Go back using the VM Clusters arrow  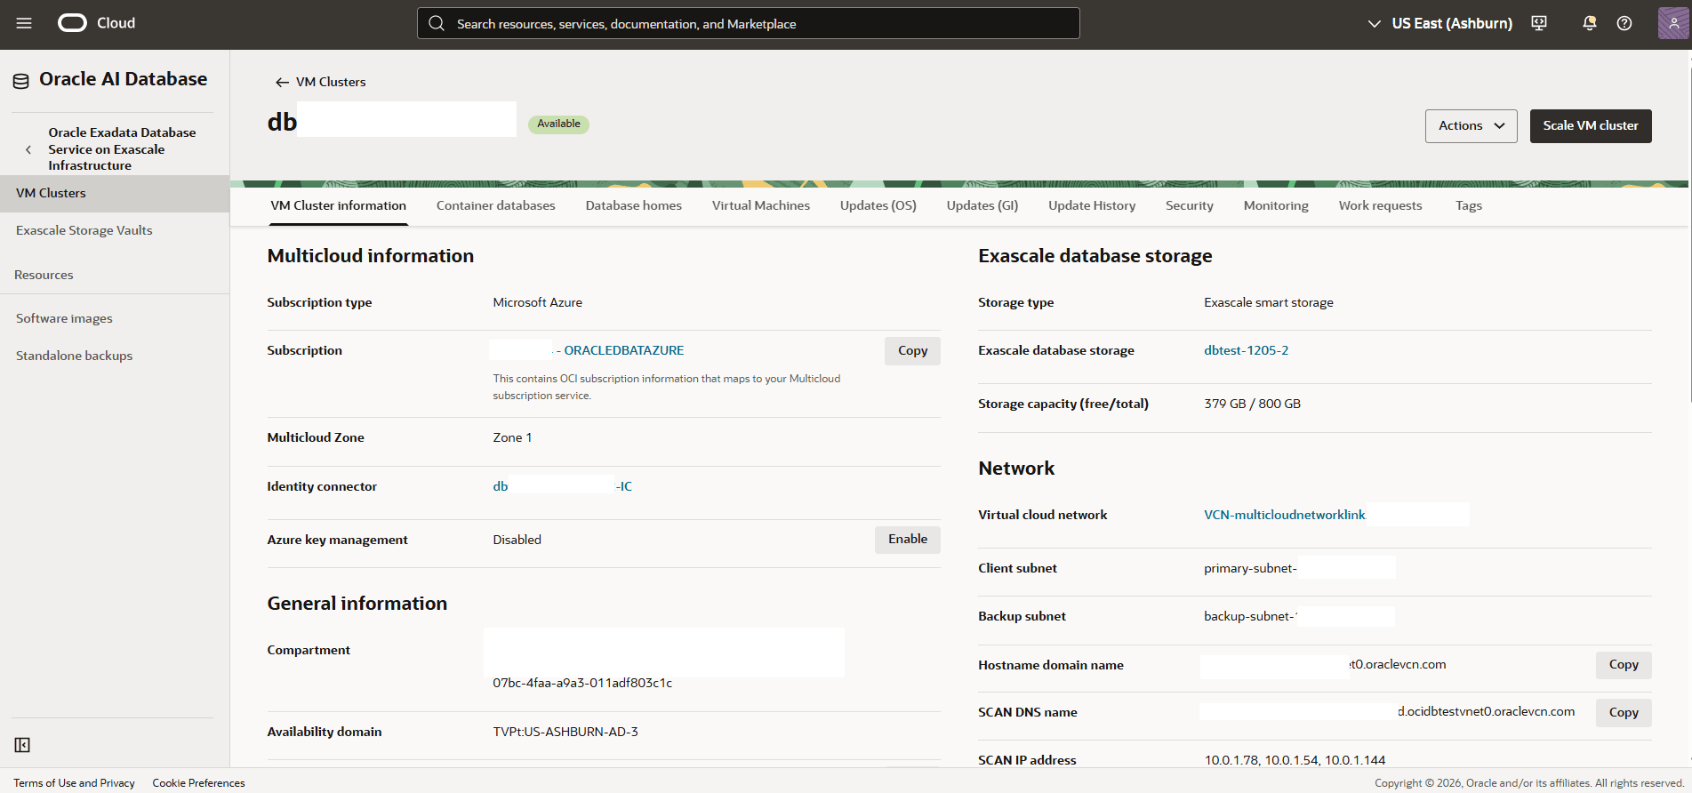(282, 82)
